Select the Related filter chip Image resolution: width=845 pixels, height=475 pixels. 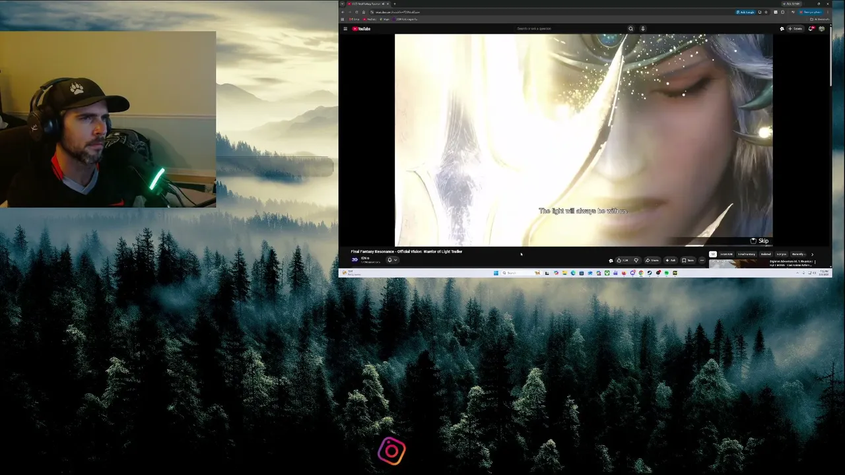point(766,254)
